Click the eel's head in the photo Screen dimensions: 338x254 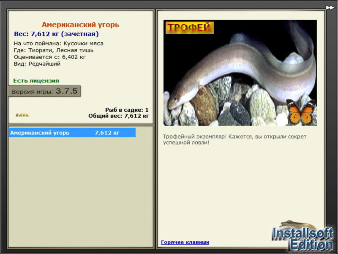coord(178,100)
